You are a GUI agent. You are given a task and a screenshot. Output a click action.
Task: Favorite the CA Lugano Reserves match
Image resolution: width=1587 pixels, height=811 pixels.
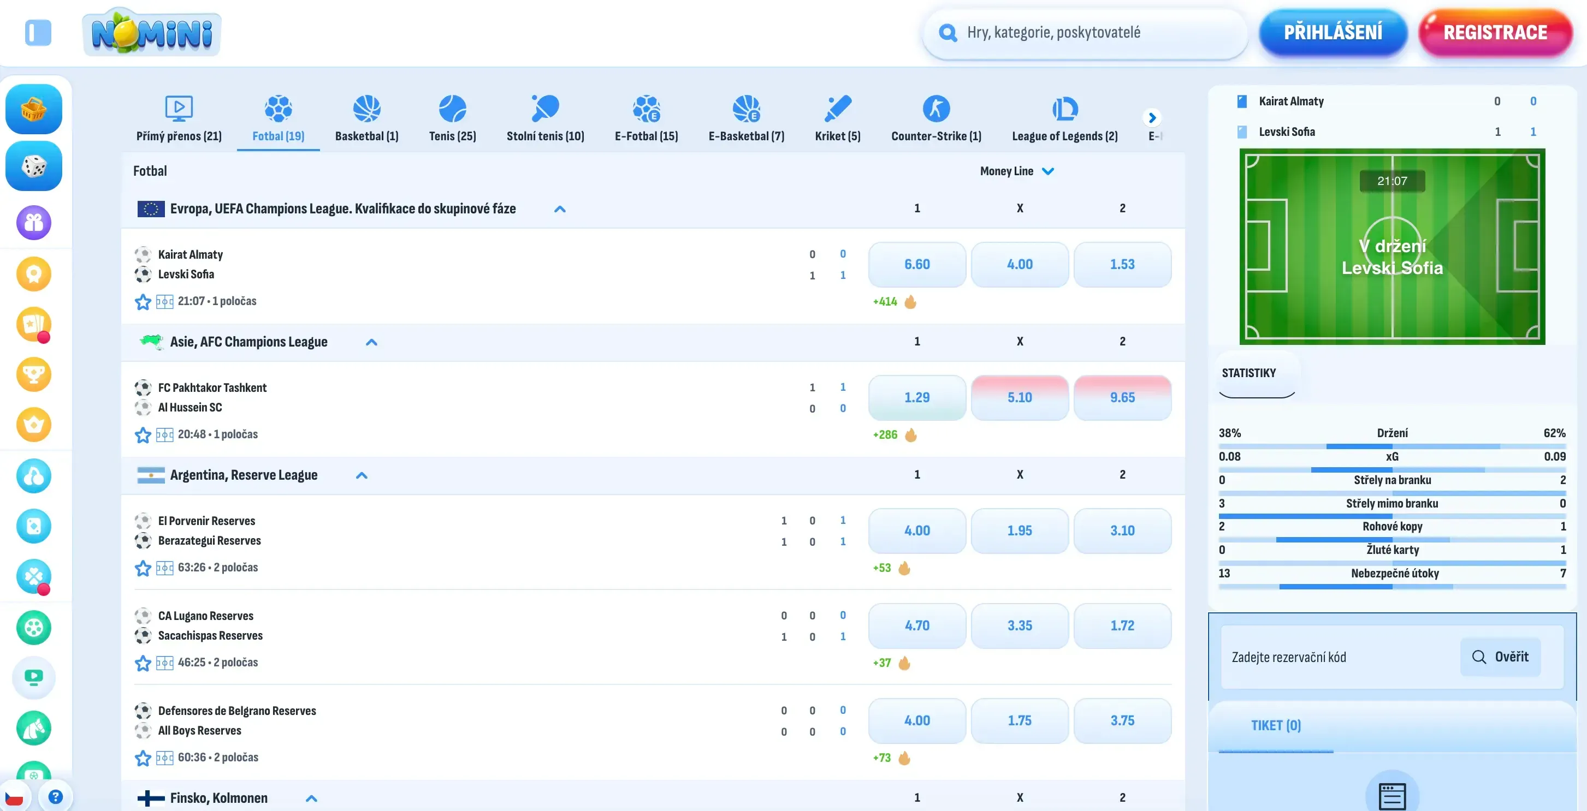[x=143, y=663]
